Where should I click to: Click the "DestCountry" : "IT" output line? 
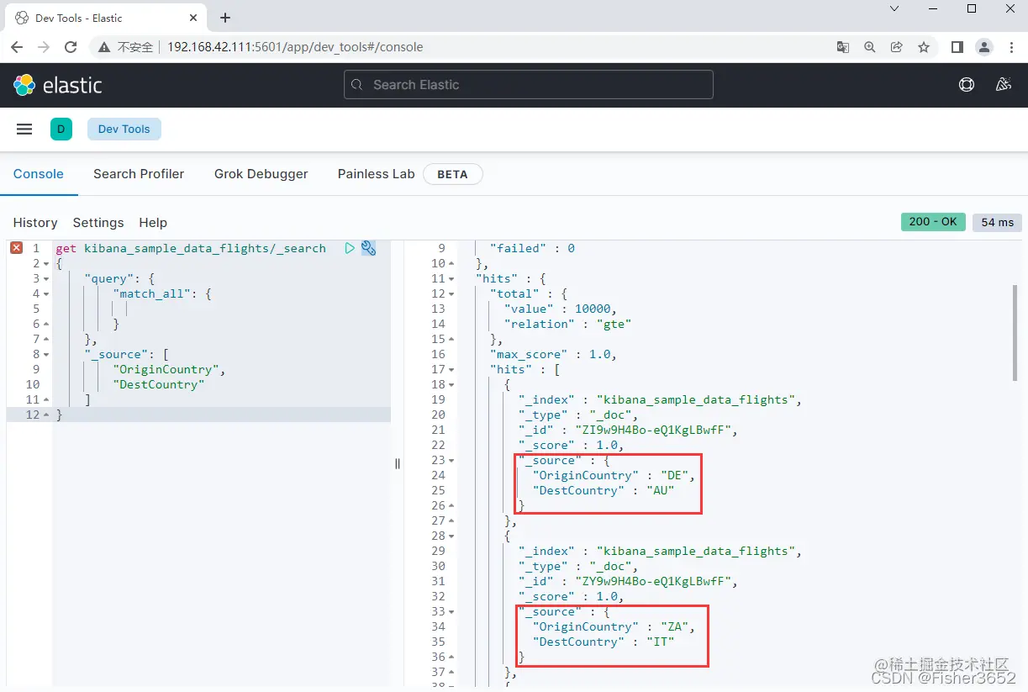tap(604, 642)
